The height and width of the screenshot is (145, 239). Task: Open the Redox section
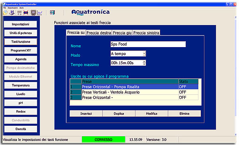20,111
